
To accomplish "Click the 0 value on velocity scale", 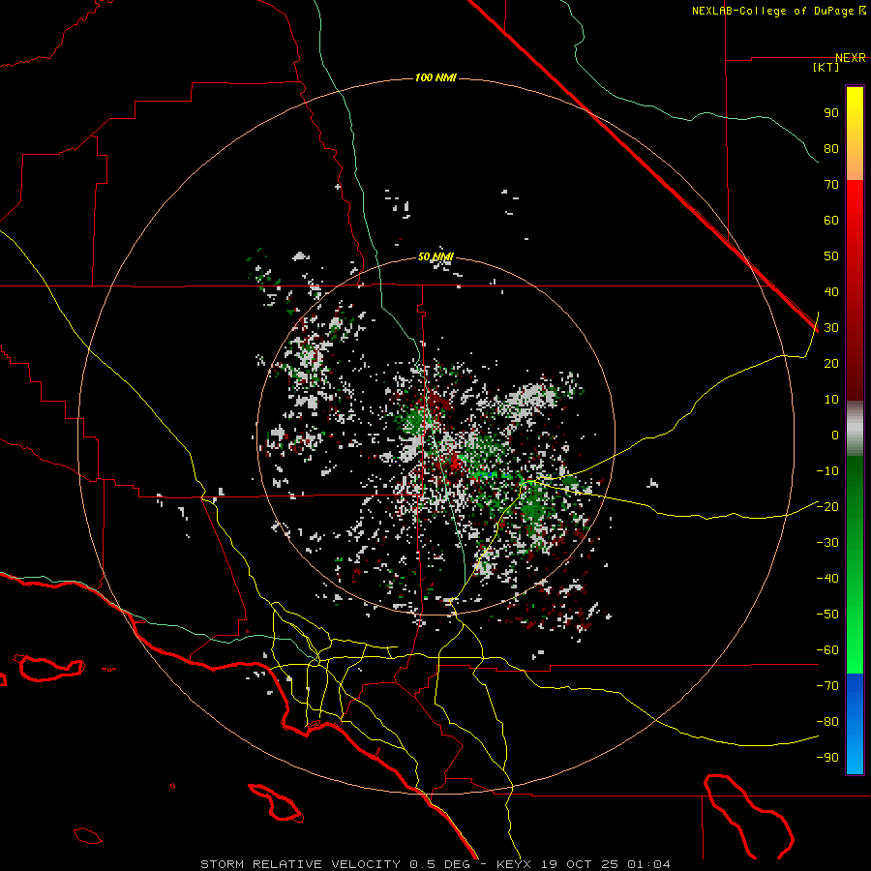I will tap(835, 435).
